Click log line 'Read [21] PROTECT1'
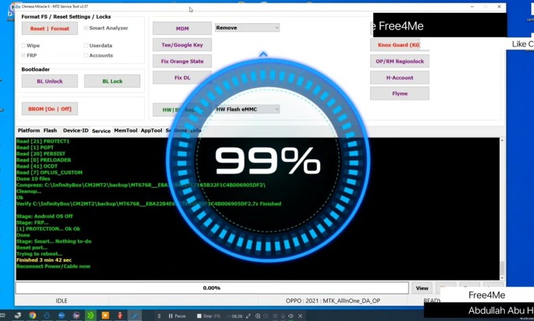The width and height of the screenshot is (534, 321). pyautogui.click(x=43, y=141)
